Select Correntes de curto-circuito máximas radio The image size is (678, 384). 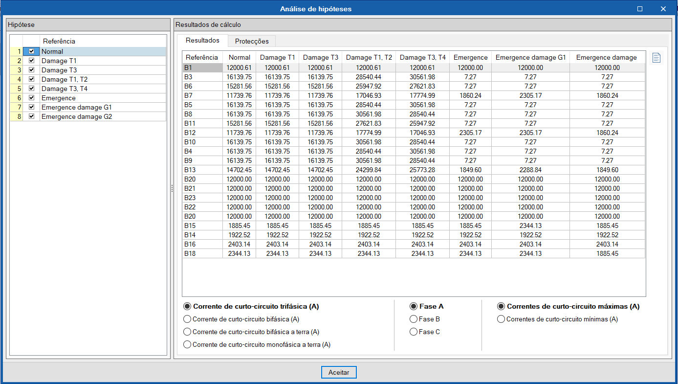pos(501,307)
